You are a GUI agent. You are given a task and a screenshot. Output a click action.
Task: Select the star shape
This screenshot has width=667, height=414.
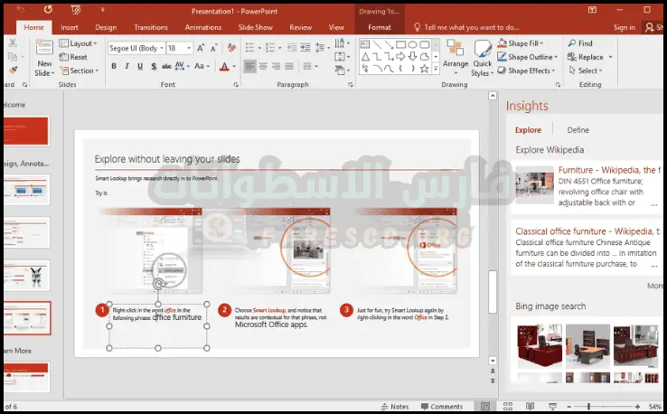tap(424, 69)
